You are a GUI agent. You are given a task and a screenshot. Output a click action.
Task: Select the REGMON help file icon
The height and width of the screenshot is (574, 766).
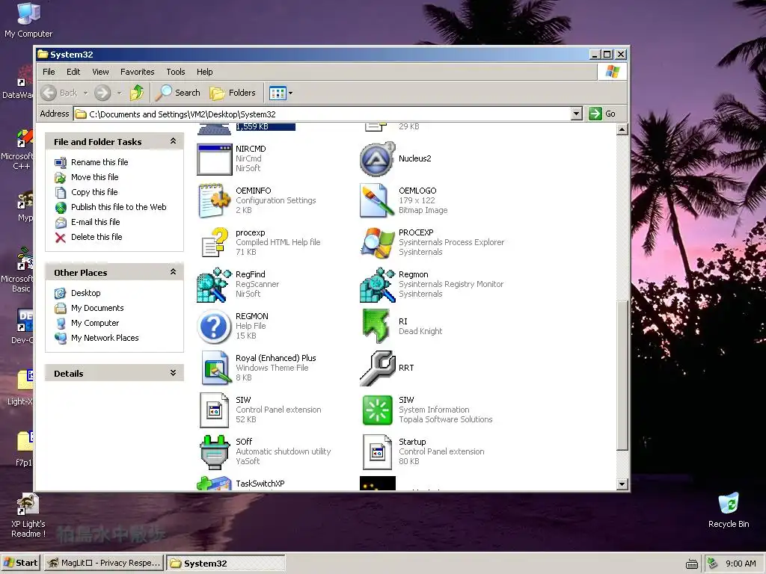[214, 327]
